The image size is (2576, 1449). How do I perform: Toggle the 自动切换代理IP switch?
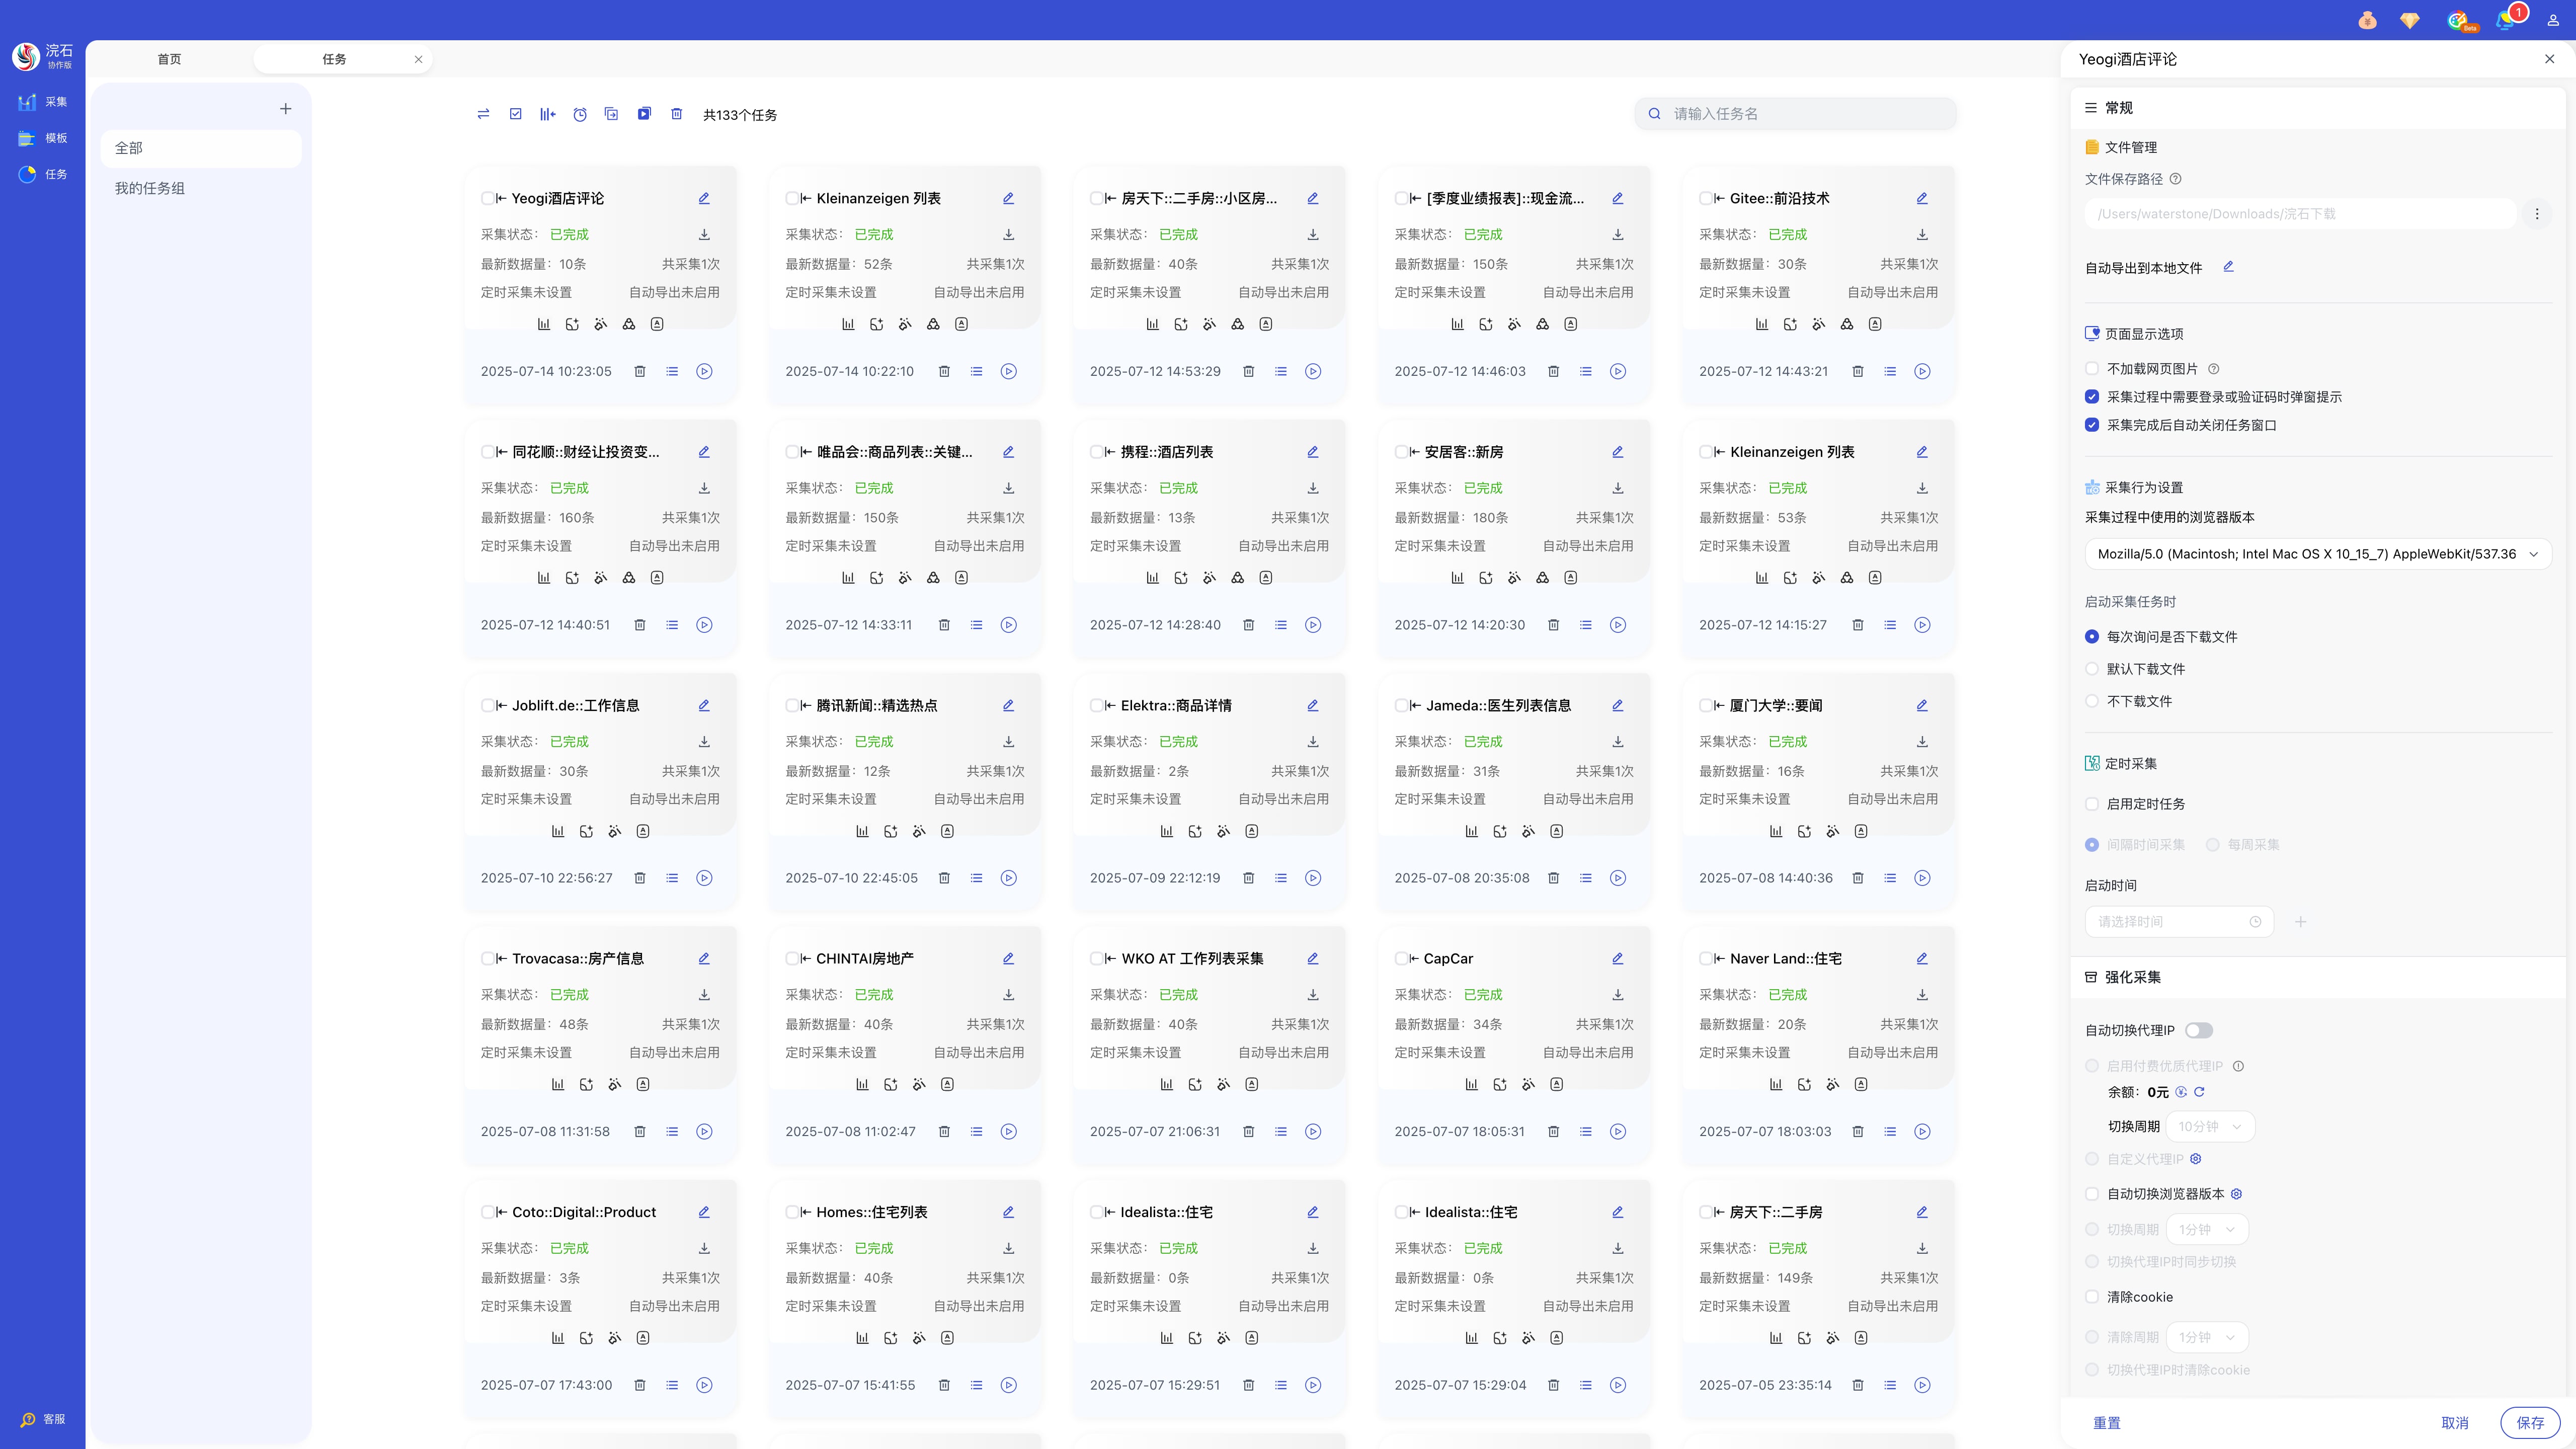tap(2198, 1030)
